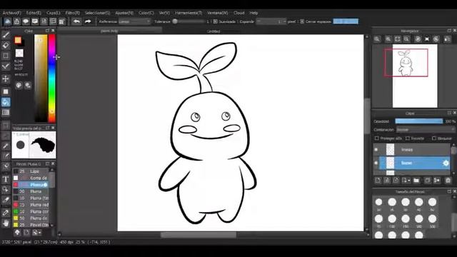Select the Gradient tool

[6, 113]
